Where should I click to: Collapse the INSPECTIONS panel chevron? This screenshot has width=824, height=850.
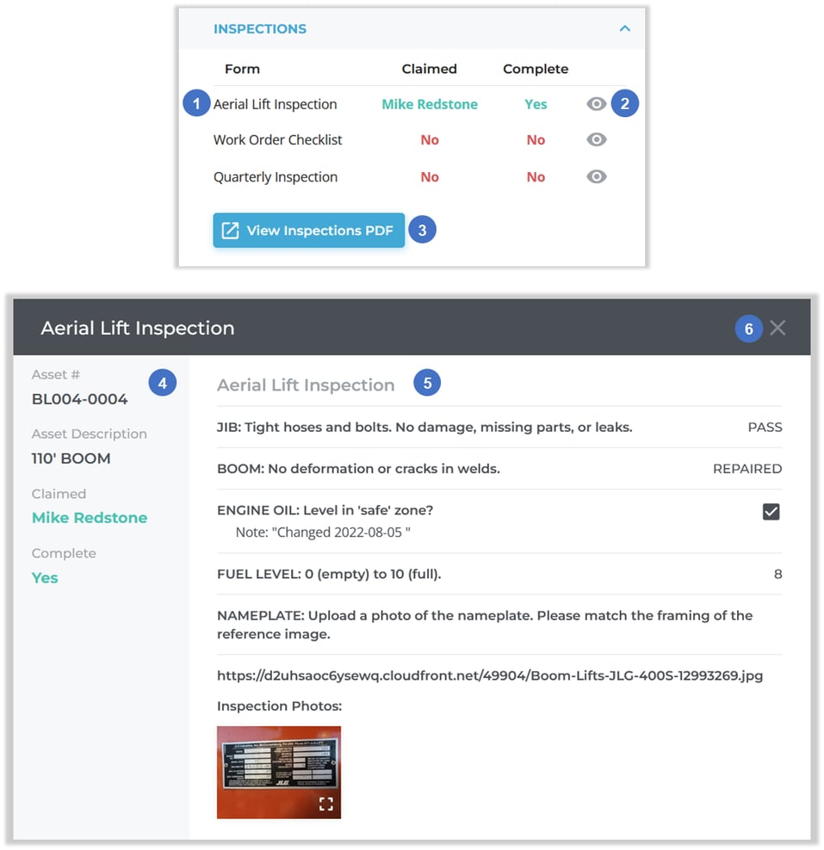[624, 28]
